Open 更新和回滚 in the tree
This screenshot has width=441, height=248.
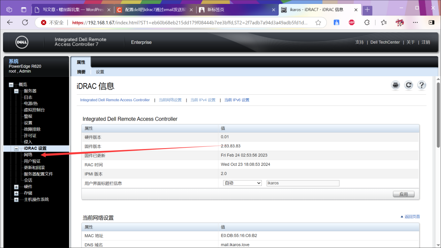34,168
